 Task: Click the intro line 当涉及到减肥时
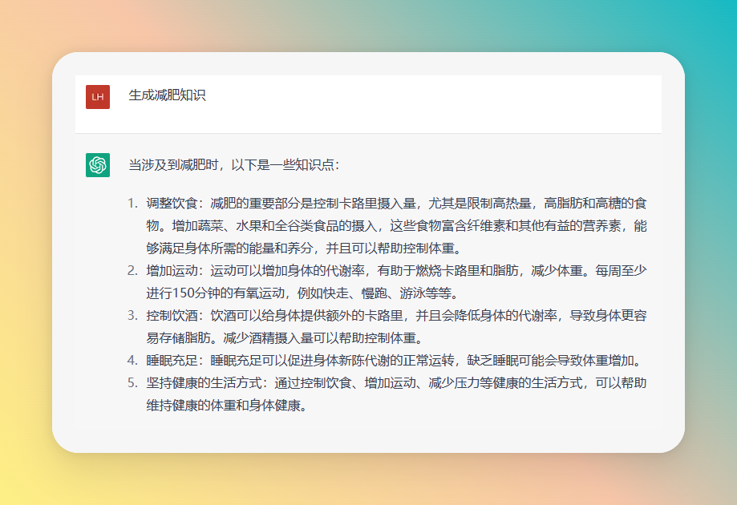[233, 165]
